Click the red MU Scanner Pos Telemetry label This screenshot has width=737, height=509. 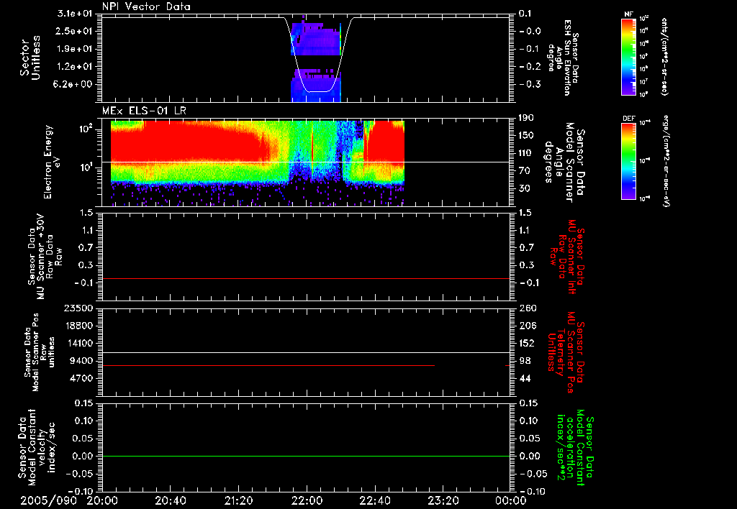pos(566,352)
